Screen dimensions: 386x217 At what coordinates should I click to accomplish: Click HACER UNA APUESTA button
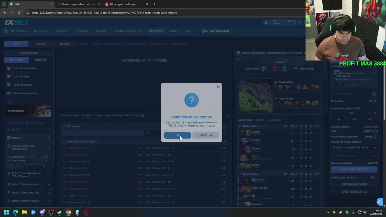coord(354,169)
